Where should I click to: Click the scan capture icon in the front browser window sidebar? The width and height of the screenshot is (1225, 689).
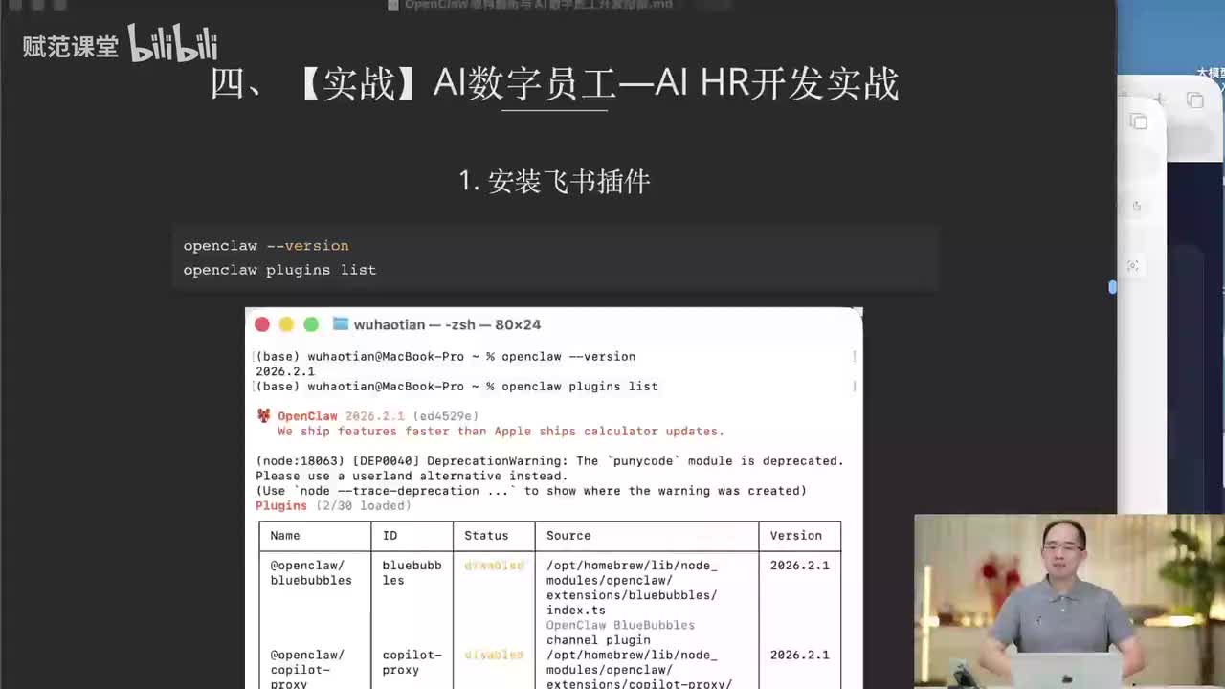pos(1133,266)
